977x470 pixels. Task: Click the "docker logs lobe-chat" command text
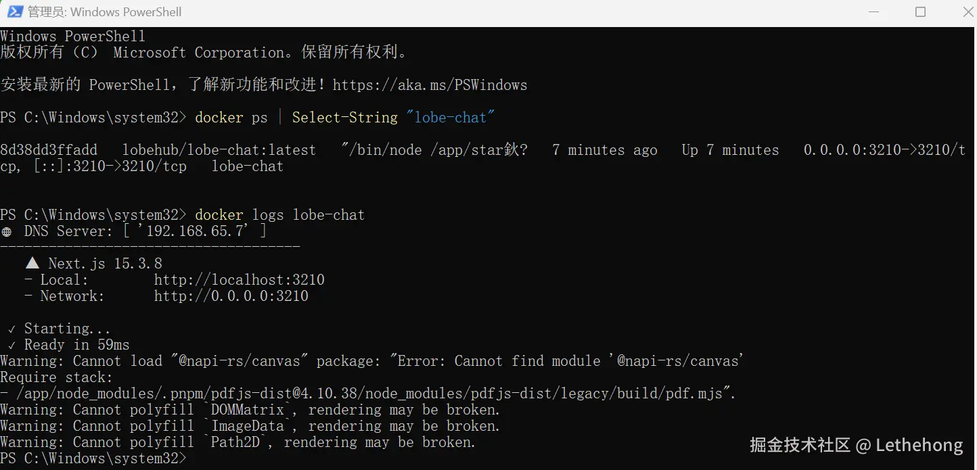tap(279, 215)
